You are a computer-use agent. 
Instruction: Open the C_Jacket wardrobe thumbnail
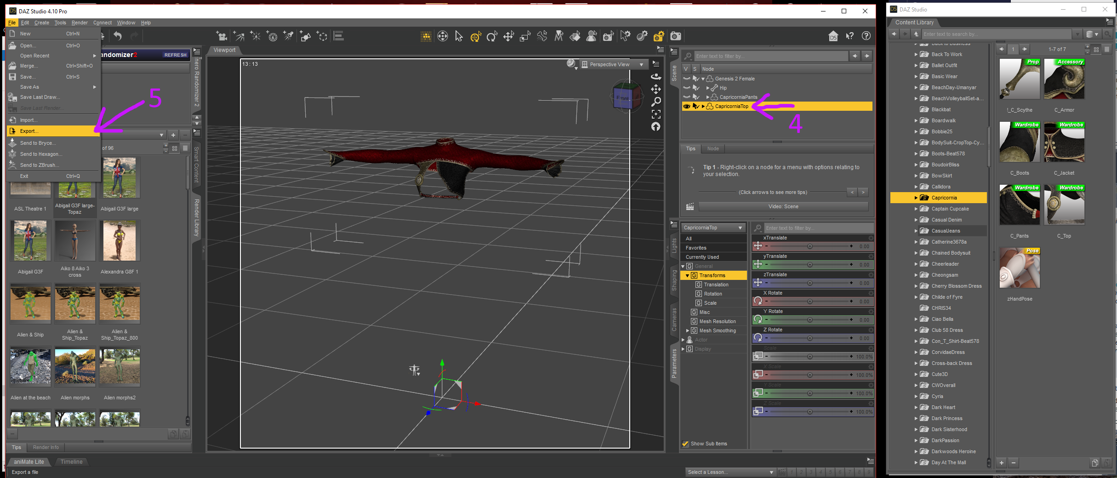click(1064, 142)
